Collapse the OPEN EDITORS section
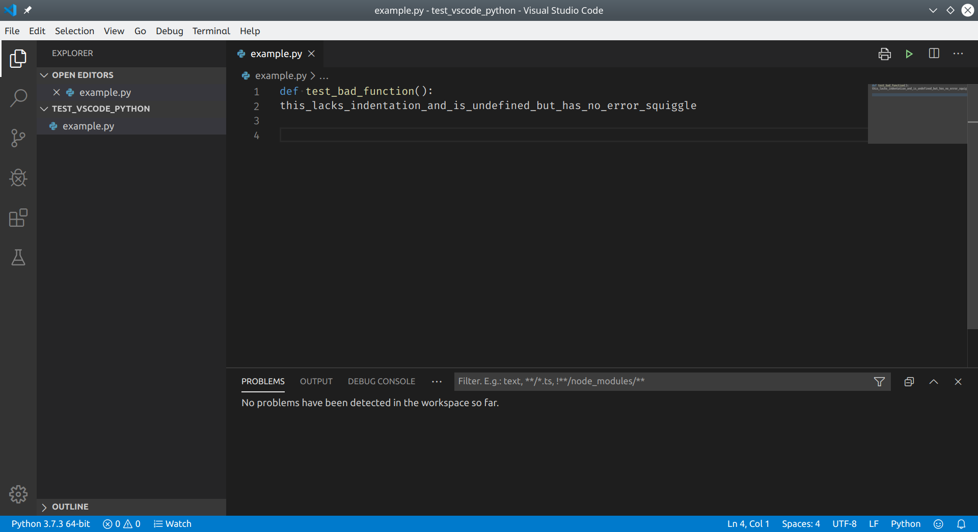This screenshot has width=978, height=532. pos(44,74)
